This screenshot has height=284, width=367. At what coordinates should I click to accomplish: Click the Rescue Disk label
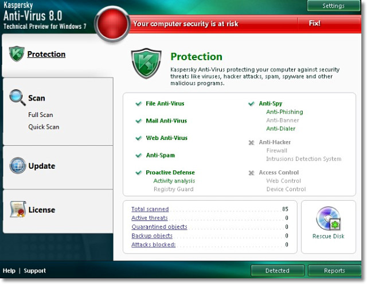coord(328,236)
